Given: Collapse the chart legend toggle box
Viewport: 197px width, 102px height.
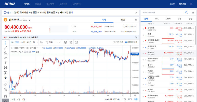Looking at the screenshot, I should (x=12, y=48).
